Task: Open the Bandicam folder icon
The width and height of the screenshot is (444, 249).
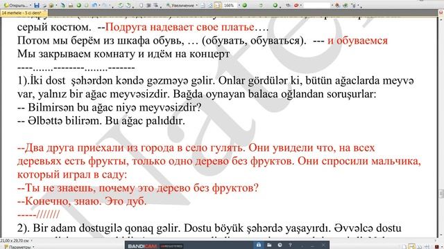Action: [269, 245]
